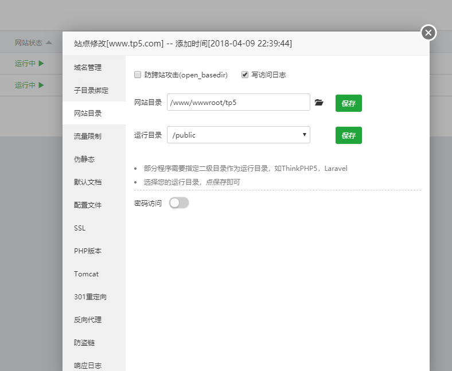Click the sort arrow next to 网站状态
452x371 pixels.
pyautogui.click(x=49, y=43)
